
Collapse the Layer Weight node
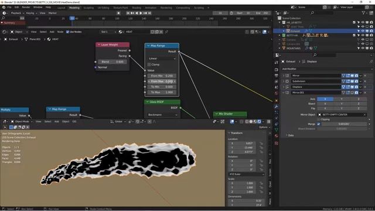(x=99, y=45)
